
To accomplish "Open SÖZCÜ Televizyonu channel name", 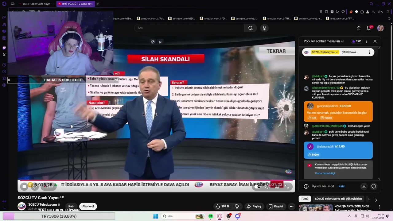I will pyautogui.click(x=43, y=204).
